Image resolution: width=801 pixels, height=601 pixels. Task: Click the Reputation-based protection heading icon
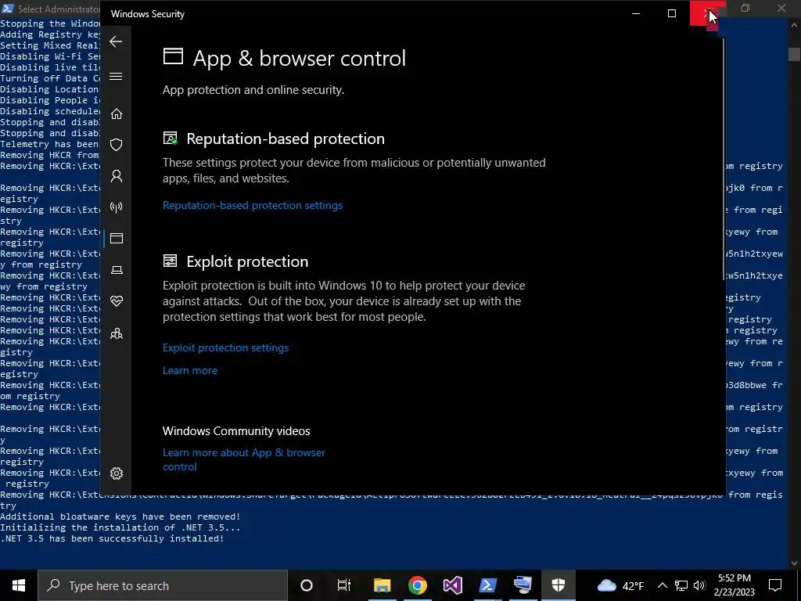[x=170, y=139]
